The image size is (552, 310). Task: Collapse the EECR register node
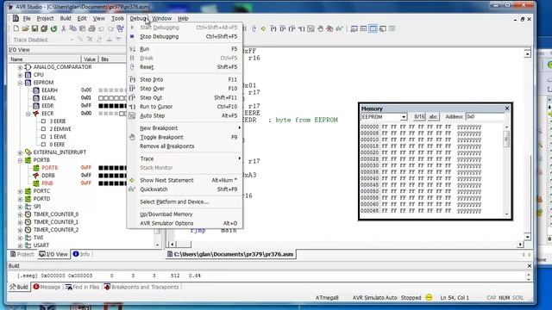(28, 114)
